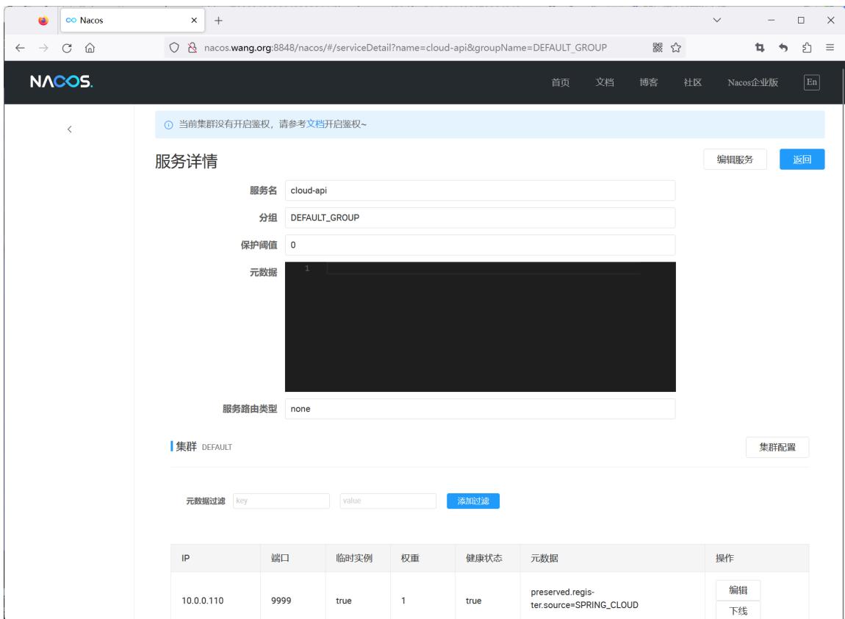Click the 服务路由类型 field showing none
The height and width of the screenshot is (619, 845).
(480, 409)
